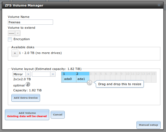This screenshot has height=132, width=166.
Task: Close the ZFS Volume Manager dialog
Action: (159, 5)
